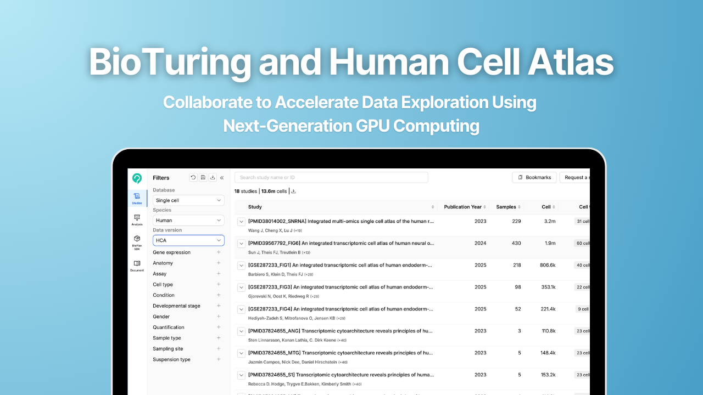Screen dimensions: 703x395
Task: Reset filters with the undo arrow icon
Action: pyautogui.click(x=193, y=178)
